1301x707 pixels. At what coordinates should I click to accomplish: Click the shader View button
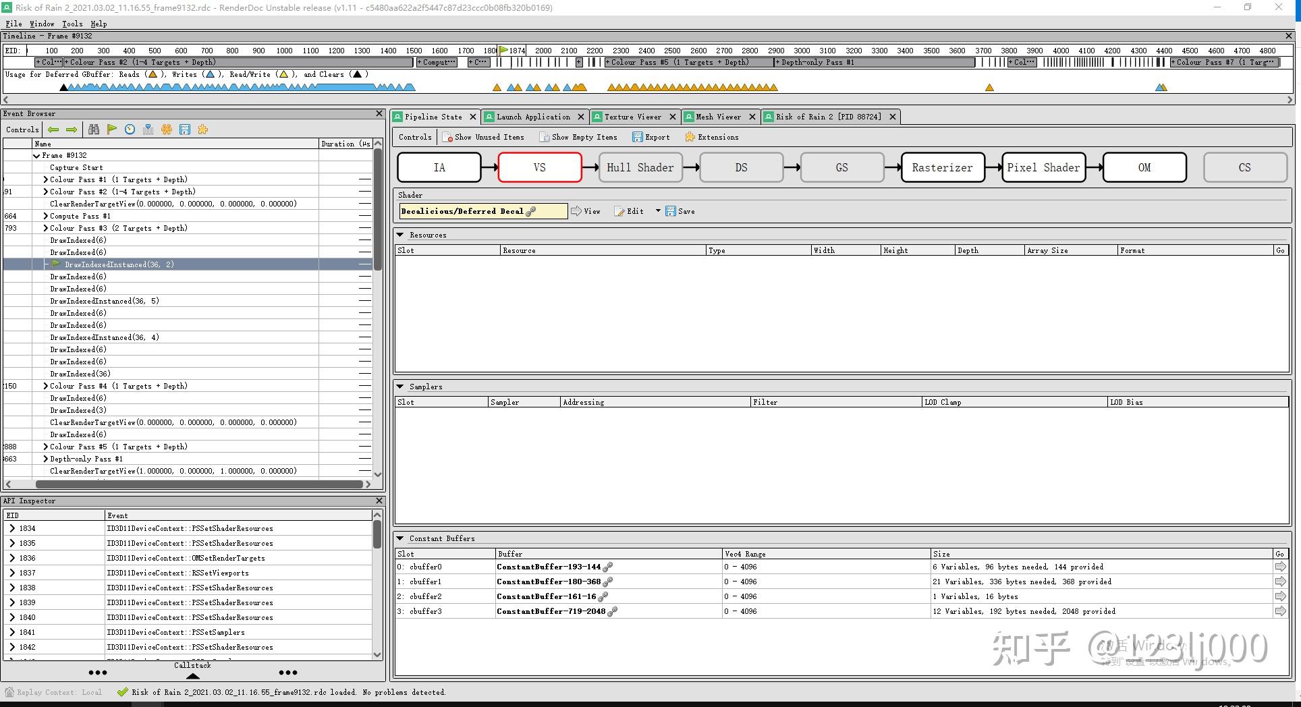586,211
